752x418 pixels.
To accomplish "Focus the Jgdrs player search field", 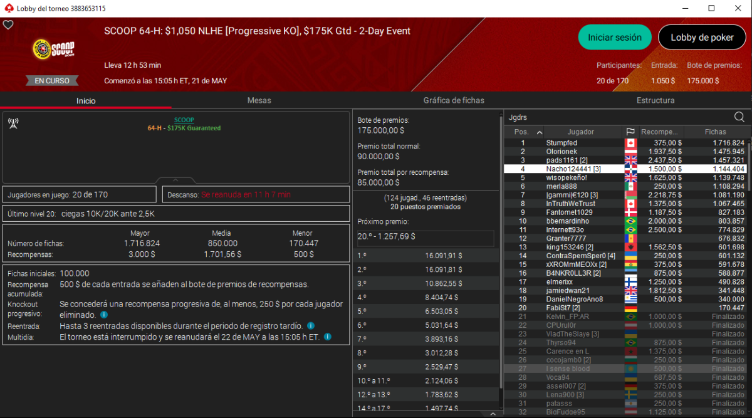I will [617, 117].
